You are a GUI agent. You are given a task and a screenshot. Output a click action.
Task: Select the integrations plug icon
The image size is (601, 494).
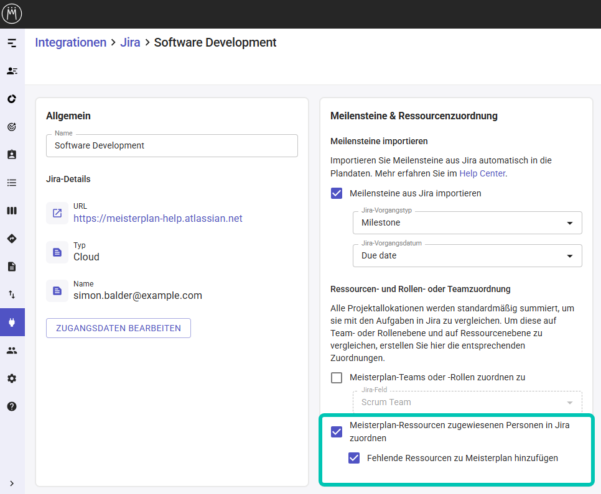click(x=12, y=322)
